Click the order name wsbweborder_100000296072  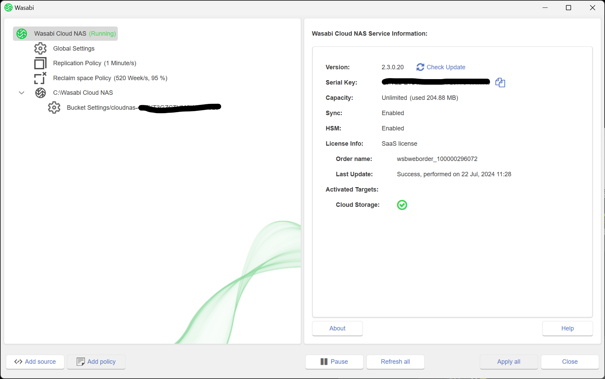pyautogui.click(x=437, y=159)
